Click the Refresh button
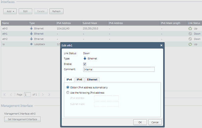Screen dimensions: 202x128 [x=56, y=11]
